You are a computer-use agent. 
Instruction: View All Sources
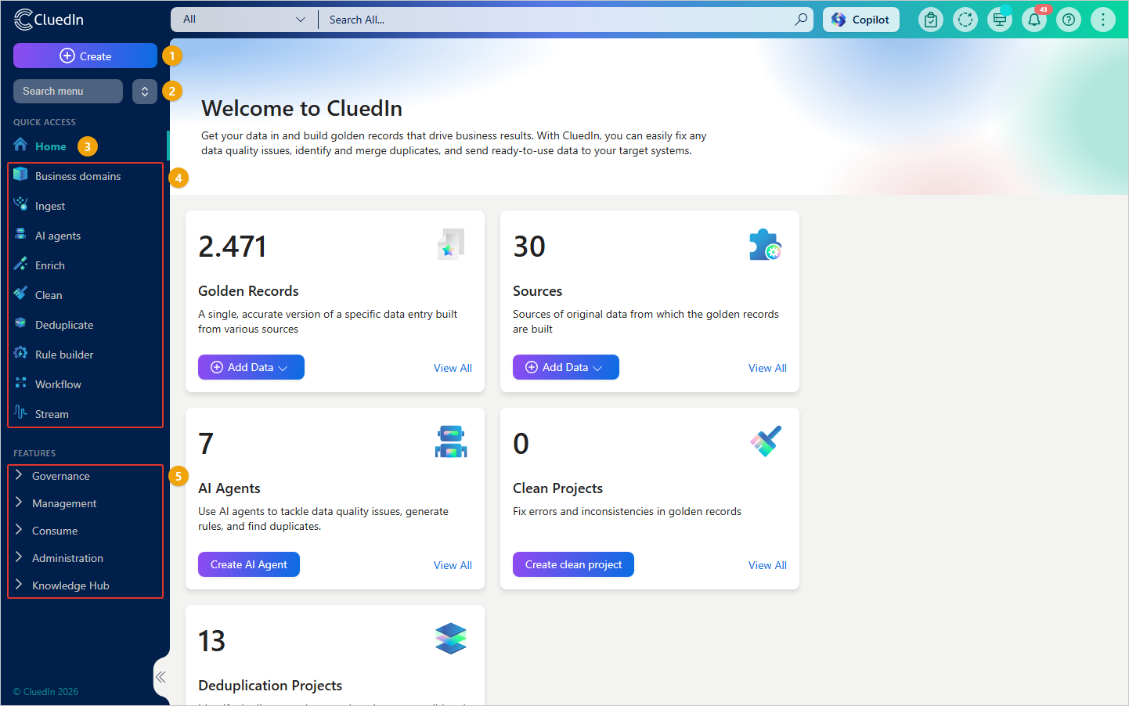(x=767, y=368)
